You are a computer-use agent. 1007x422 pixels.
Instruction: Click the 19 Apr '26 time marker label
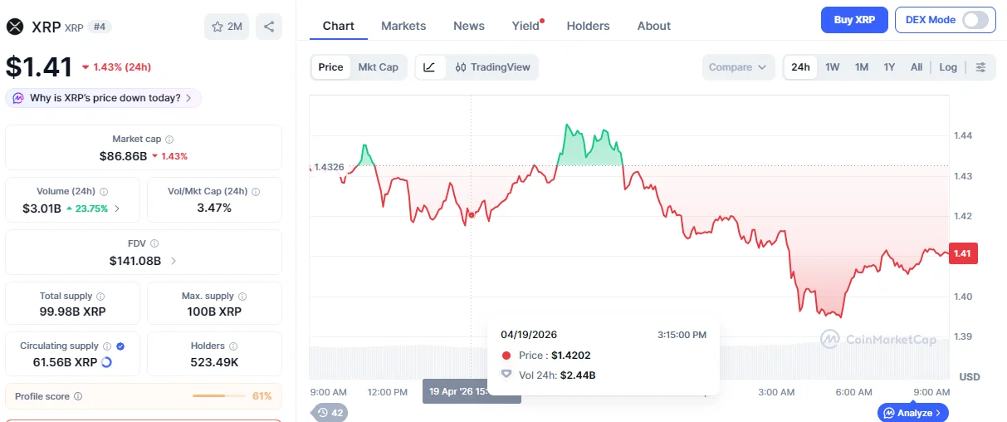tap(472, 391)
